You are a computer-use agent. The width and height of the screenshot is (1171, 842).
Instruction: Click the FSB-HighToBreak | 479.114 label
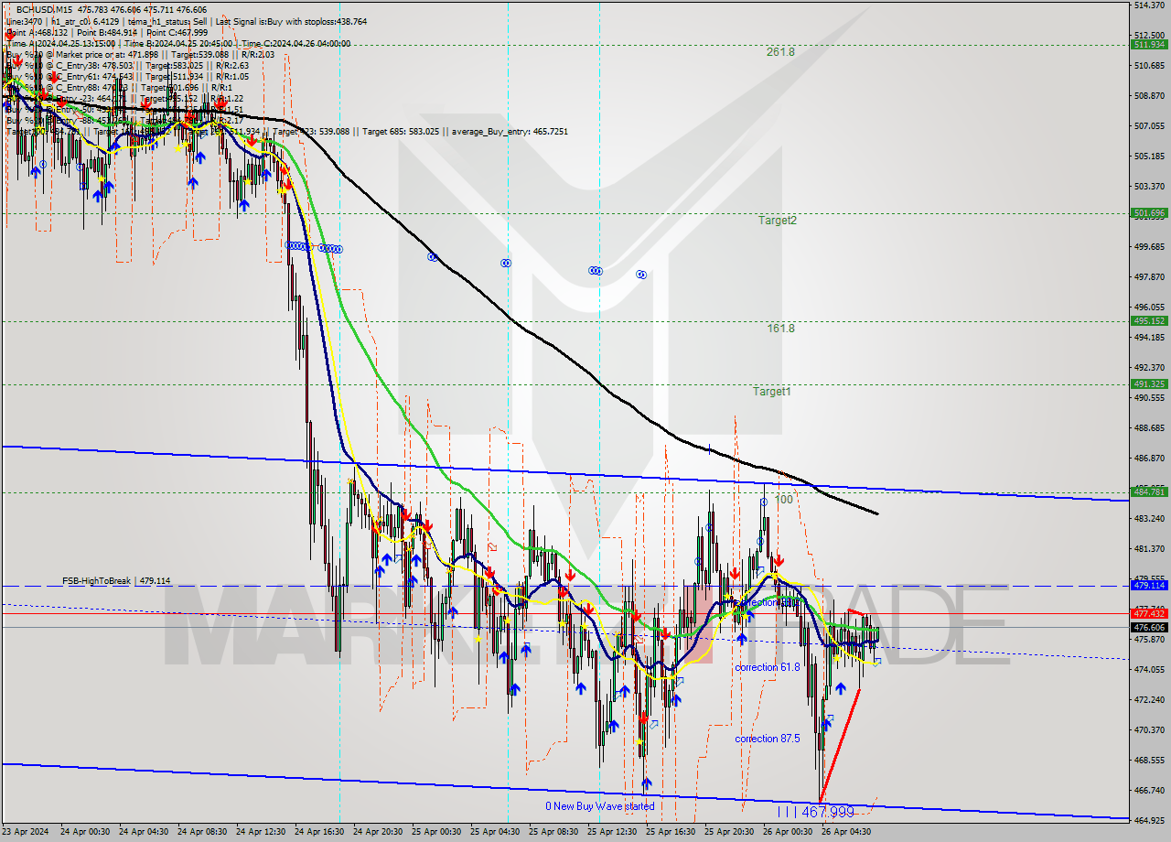pos(116,581)
